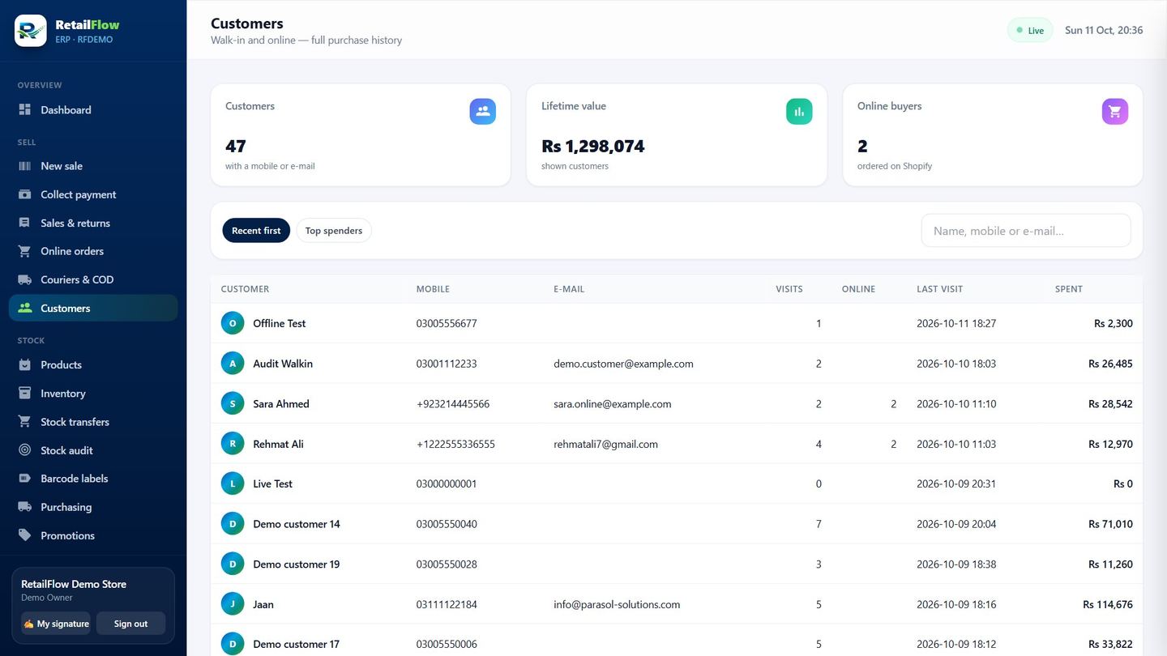Click the Couriers & COD truck icon
Screen dimensions: 1167x656
pyautogui.click(x=25, y=279)
